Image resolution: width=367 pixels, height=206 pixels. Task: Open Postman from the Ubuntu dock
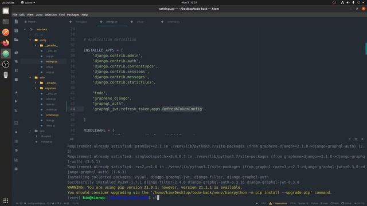coord(6,32)
